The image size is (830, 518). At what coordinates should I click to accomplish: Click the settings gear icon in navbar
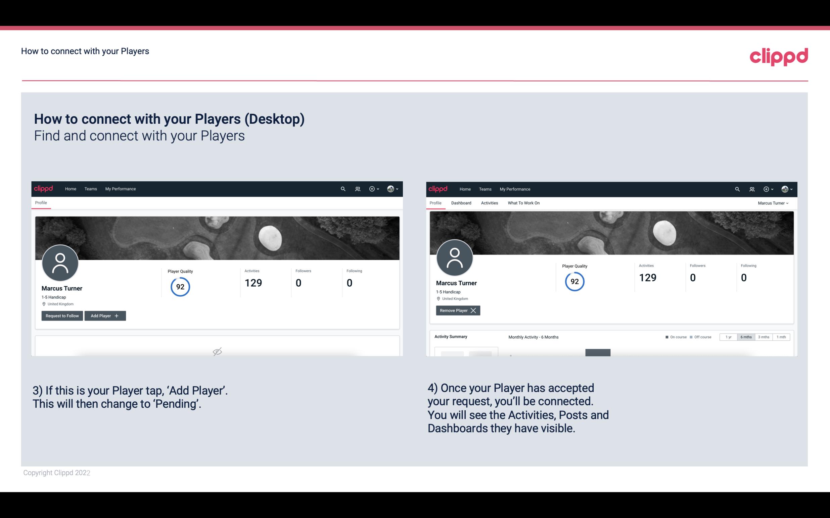[x=372, y=188]
